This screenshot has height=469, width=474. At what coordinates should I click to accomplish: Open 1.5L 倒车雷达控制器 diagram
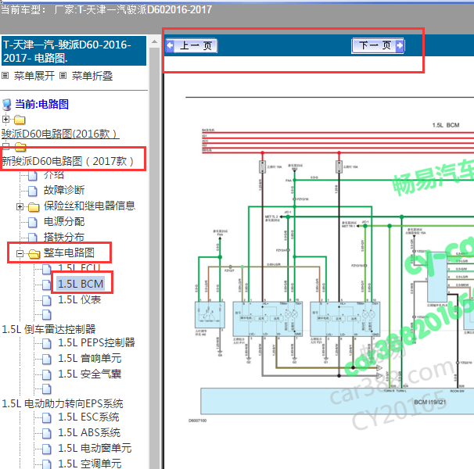[x=48, y=329]
